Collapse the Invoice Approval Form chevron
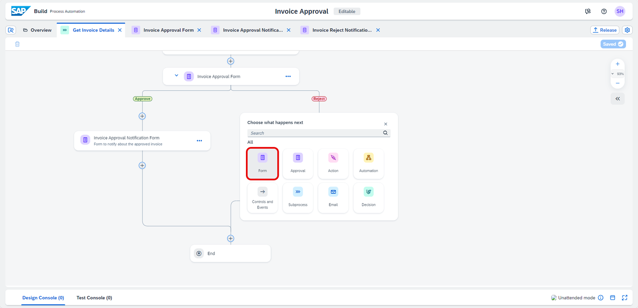 coord(176,76)
